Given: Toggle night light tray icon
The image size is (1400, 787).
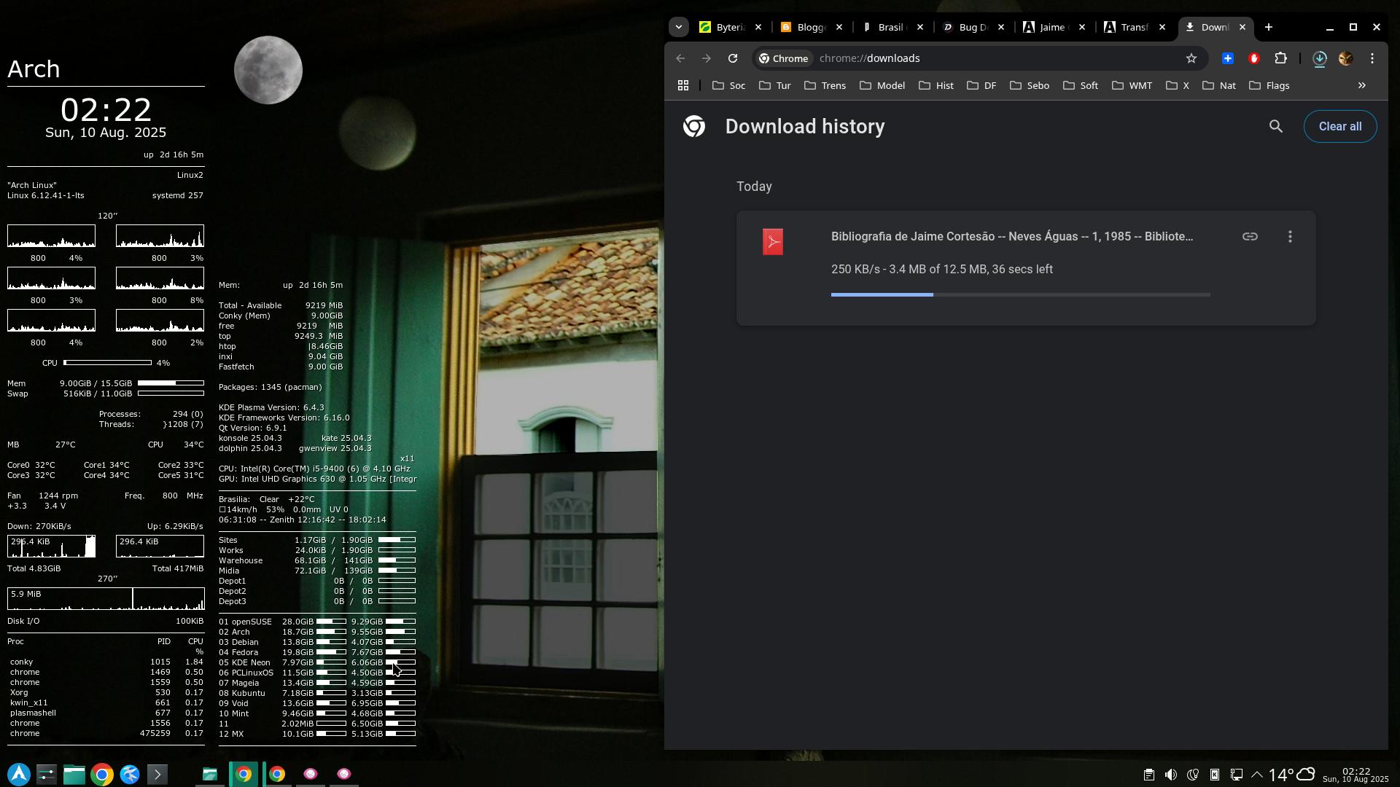Looking at the screenshot, I should coord(1193,775).
